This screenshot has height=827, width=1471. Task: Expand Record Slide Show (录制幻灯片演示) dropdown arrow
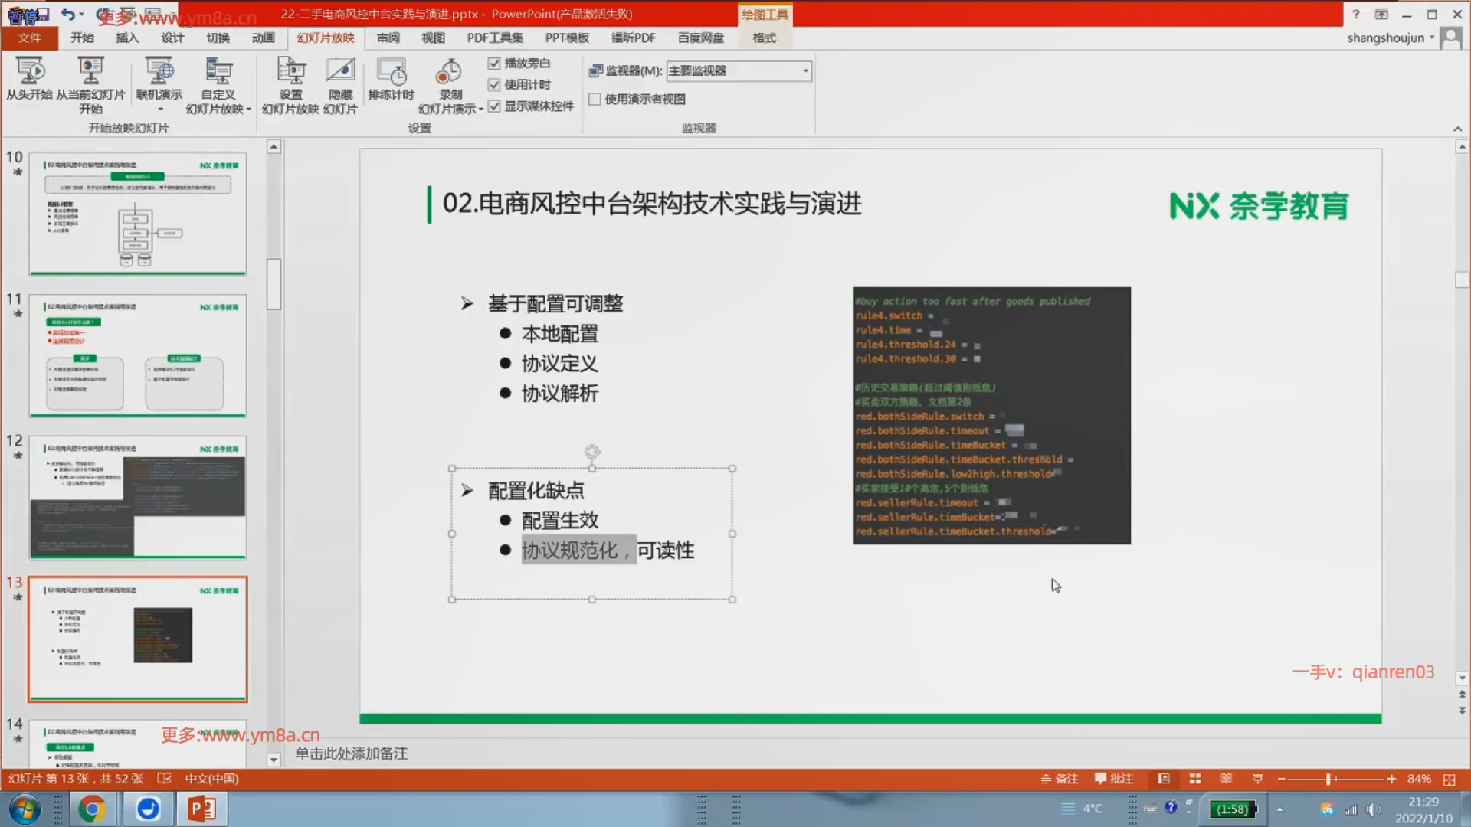point(480,110)
